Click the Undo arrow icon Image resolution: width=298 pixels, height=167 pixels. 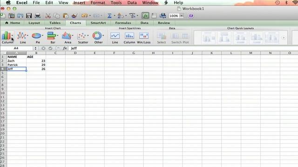(x=84, y=16)
